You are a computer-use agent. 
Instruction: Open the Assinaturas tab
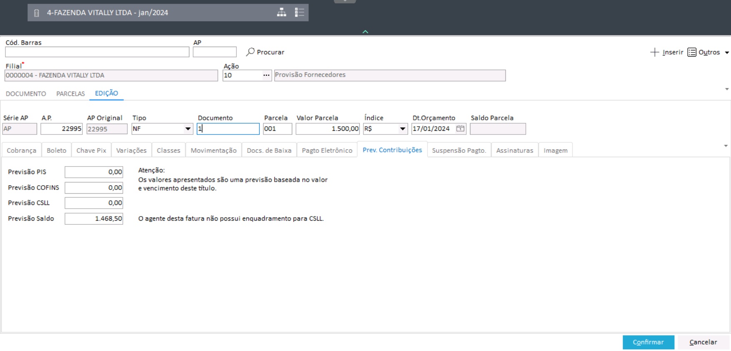point(515,150)
